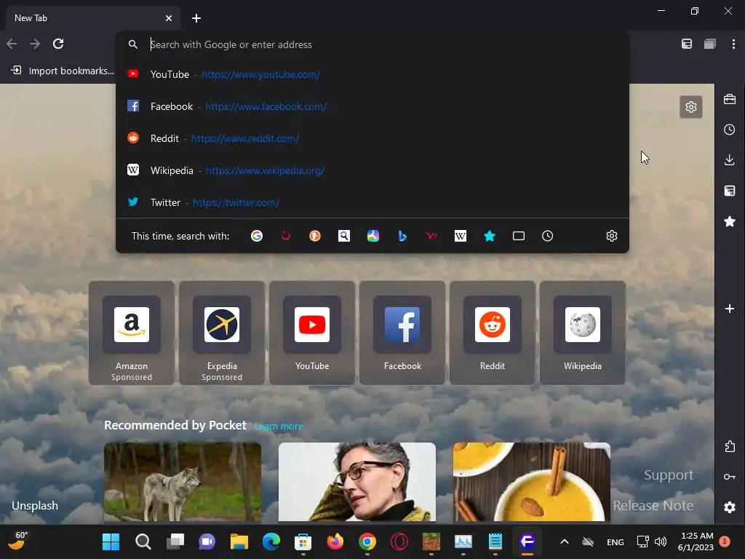Open the notes panel icon in the sidebar

pyautogui.click(x=729, y=191)
